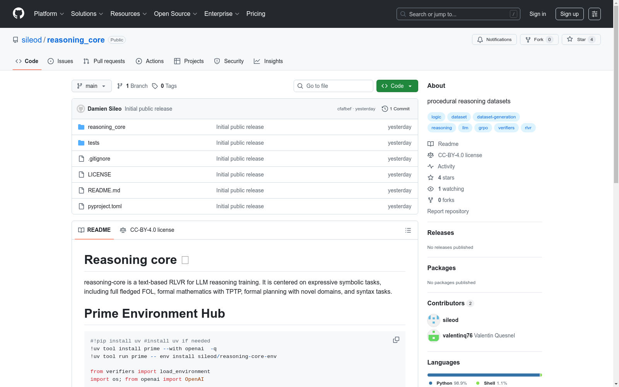The image size is (619, 387).
Task: Select the logic topic tag
Action: coord(436,117)
